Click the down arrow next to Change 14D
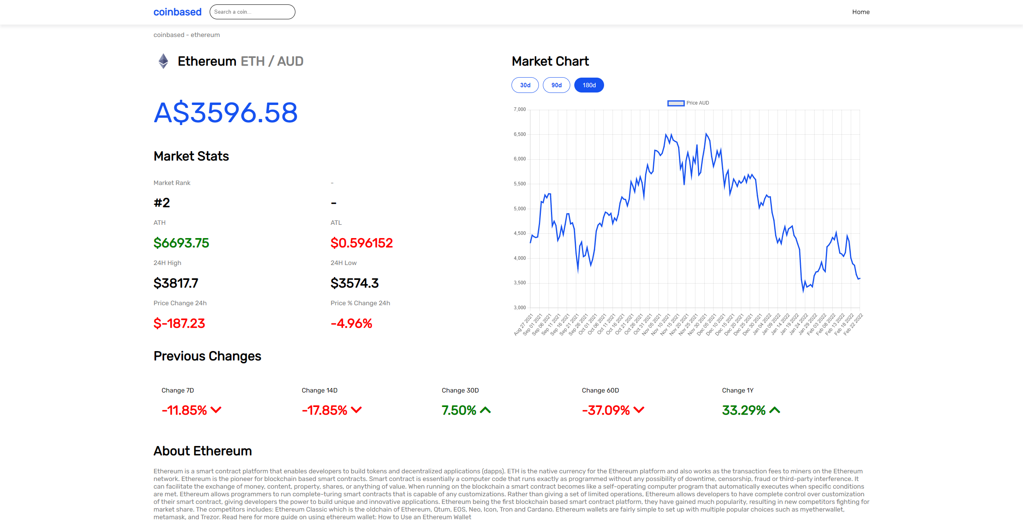The width and height of the screenshot is (1023, 520). (356, 410)
